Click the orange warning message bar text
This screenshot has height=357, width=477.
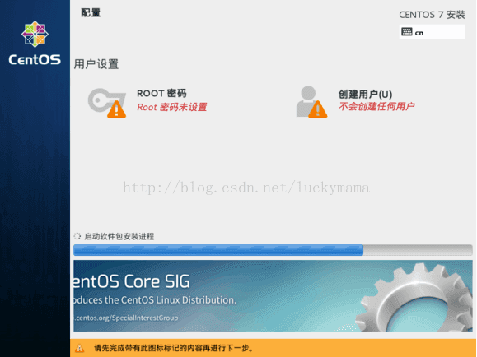174,348
